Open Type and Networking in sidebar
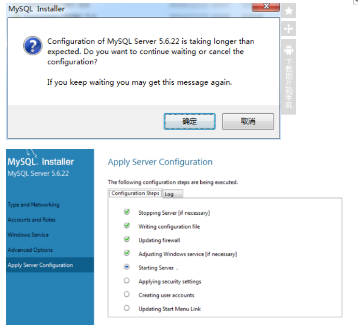 (34, 205)
